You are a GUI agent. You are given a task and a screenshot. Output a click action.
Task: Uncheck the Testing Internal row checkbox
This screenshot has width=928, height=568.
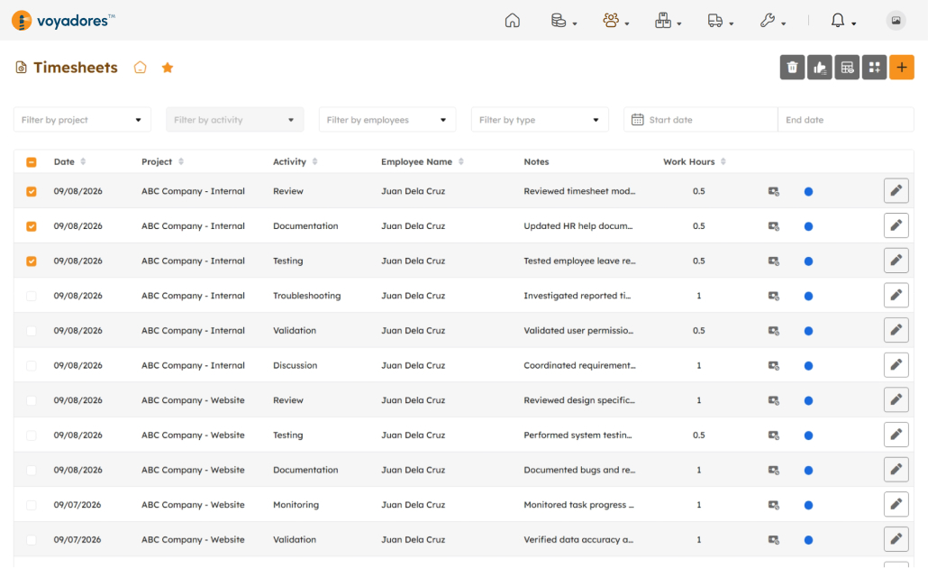pyautogui.click(x=32, y=261)
